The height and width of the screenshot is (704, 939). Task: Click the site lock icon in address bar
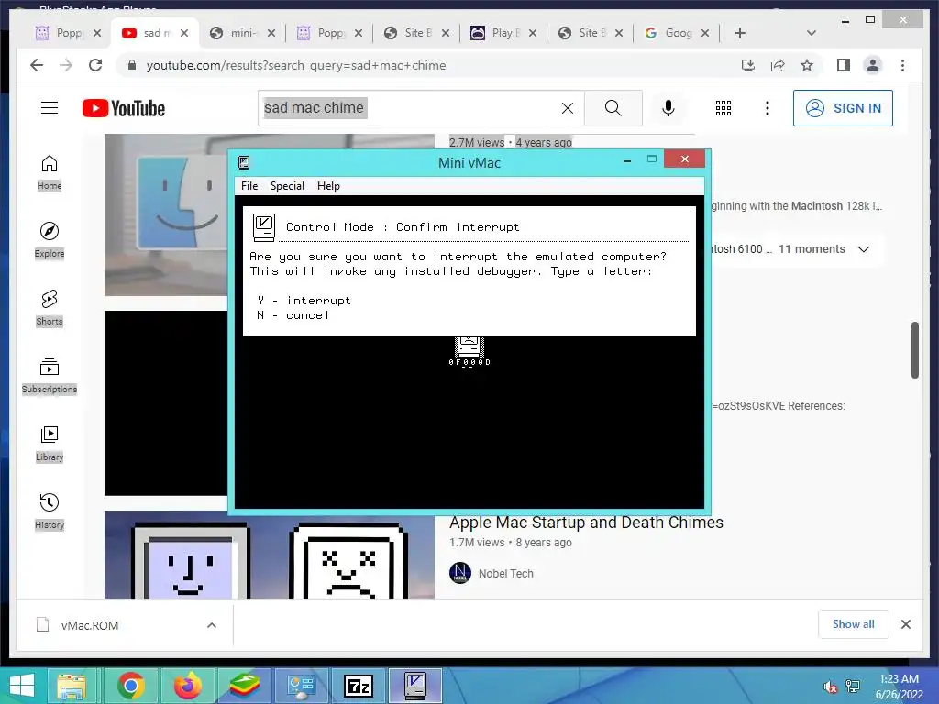132,65
